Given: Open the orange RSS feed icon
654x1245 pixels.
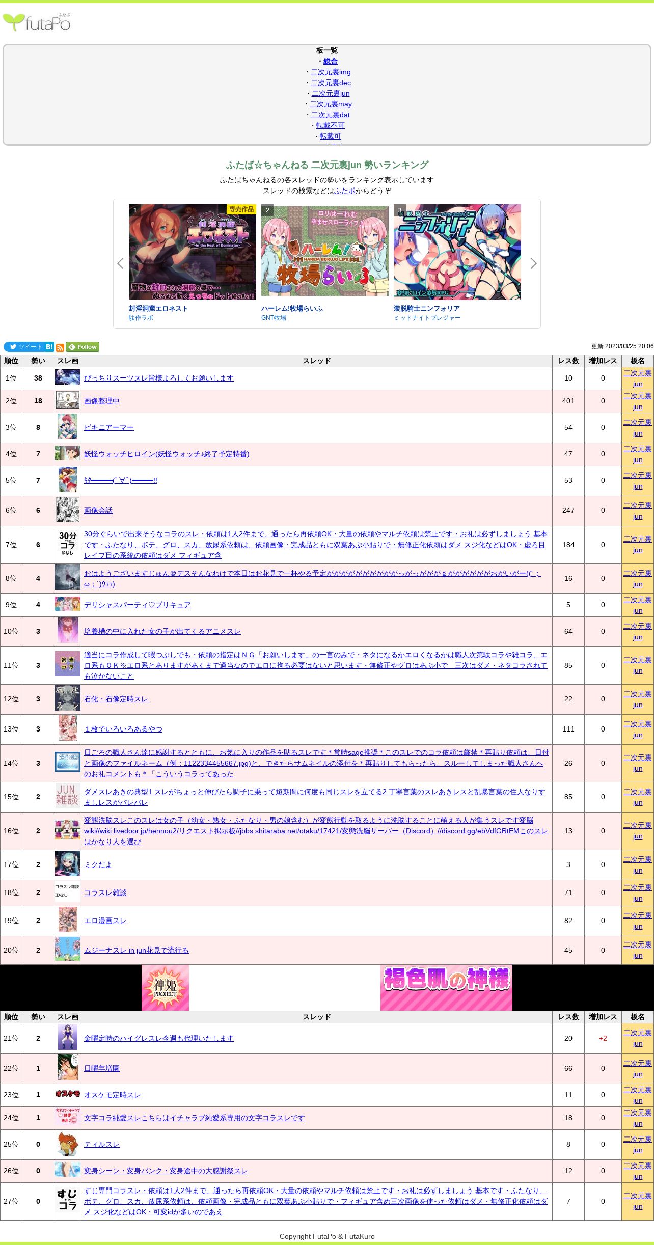Looking at the screenshot, I should coord(60,347).
